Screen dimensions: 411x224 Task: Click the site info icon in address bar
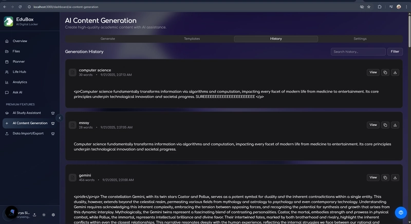[x=29, y=7]
